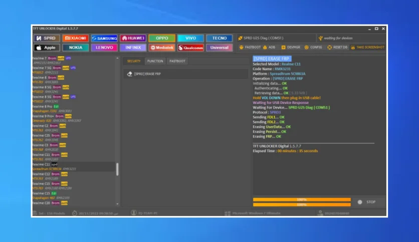The width and height of the screenshot is (419, 242).
Task: Select Realme C11 spd model row
Action: (74, 166)
